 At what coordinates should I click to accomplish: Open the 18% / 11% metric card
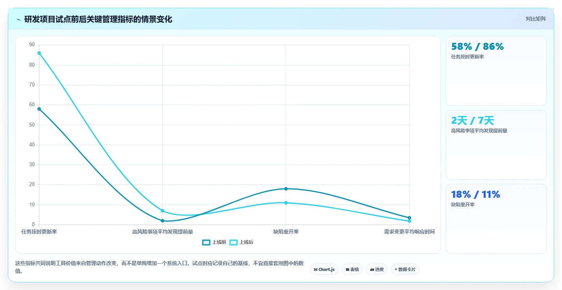click(x=496, y=219)
